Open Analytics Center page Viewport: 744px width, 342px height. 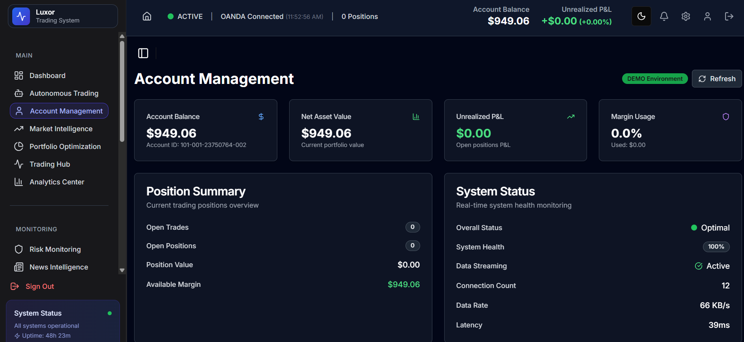[57, 182]
